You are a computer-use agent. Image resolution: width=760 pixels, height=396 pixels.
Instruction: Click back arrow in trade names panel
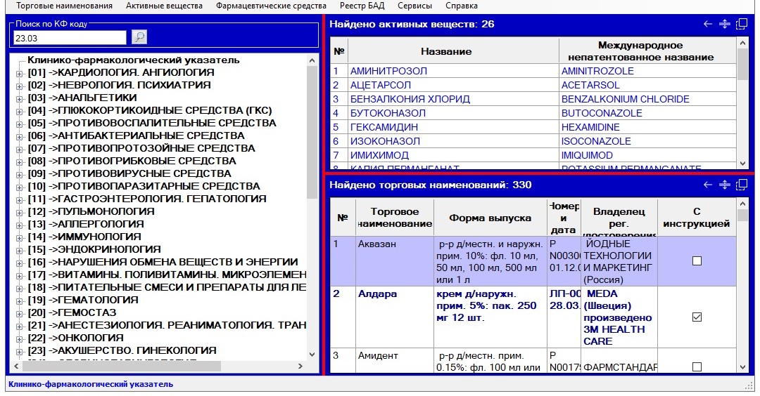(x=708, y=185)
